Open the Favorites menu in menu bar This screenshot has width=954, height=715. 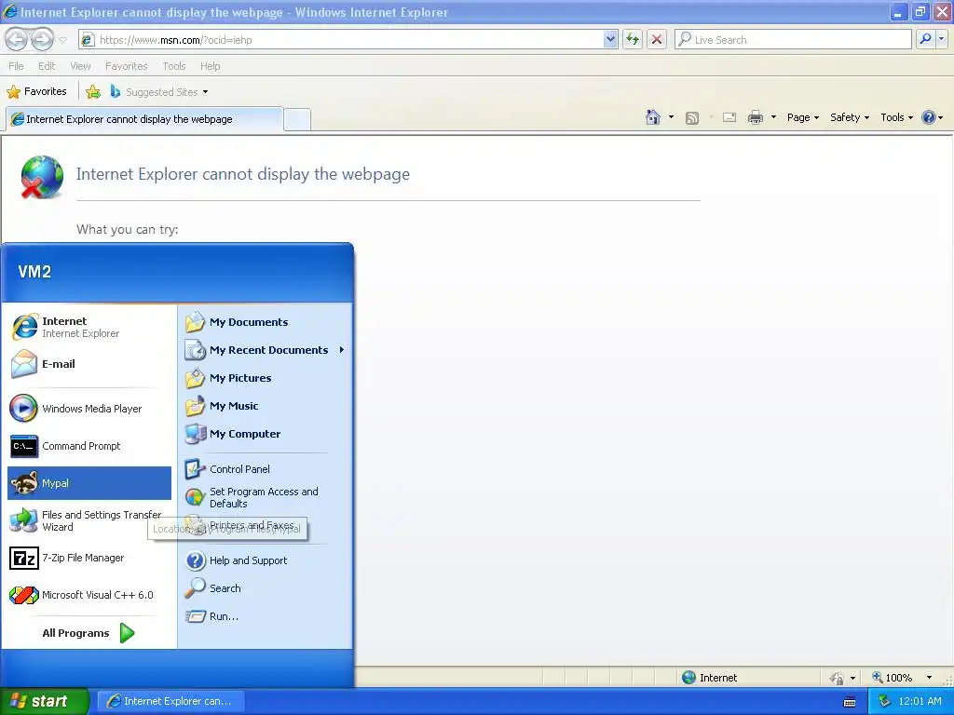click(127, 66)
